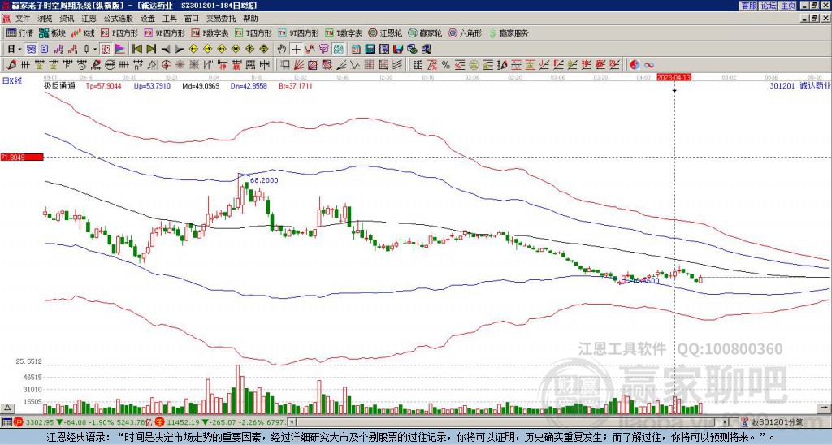
Task: Open the 赢家轮 wheel tool
Action: (425, 32)
